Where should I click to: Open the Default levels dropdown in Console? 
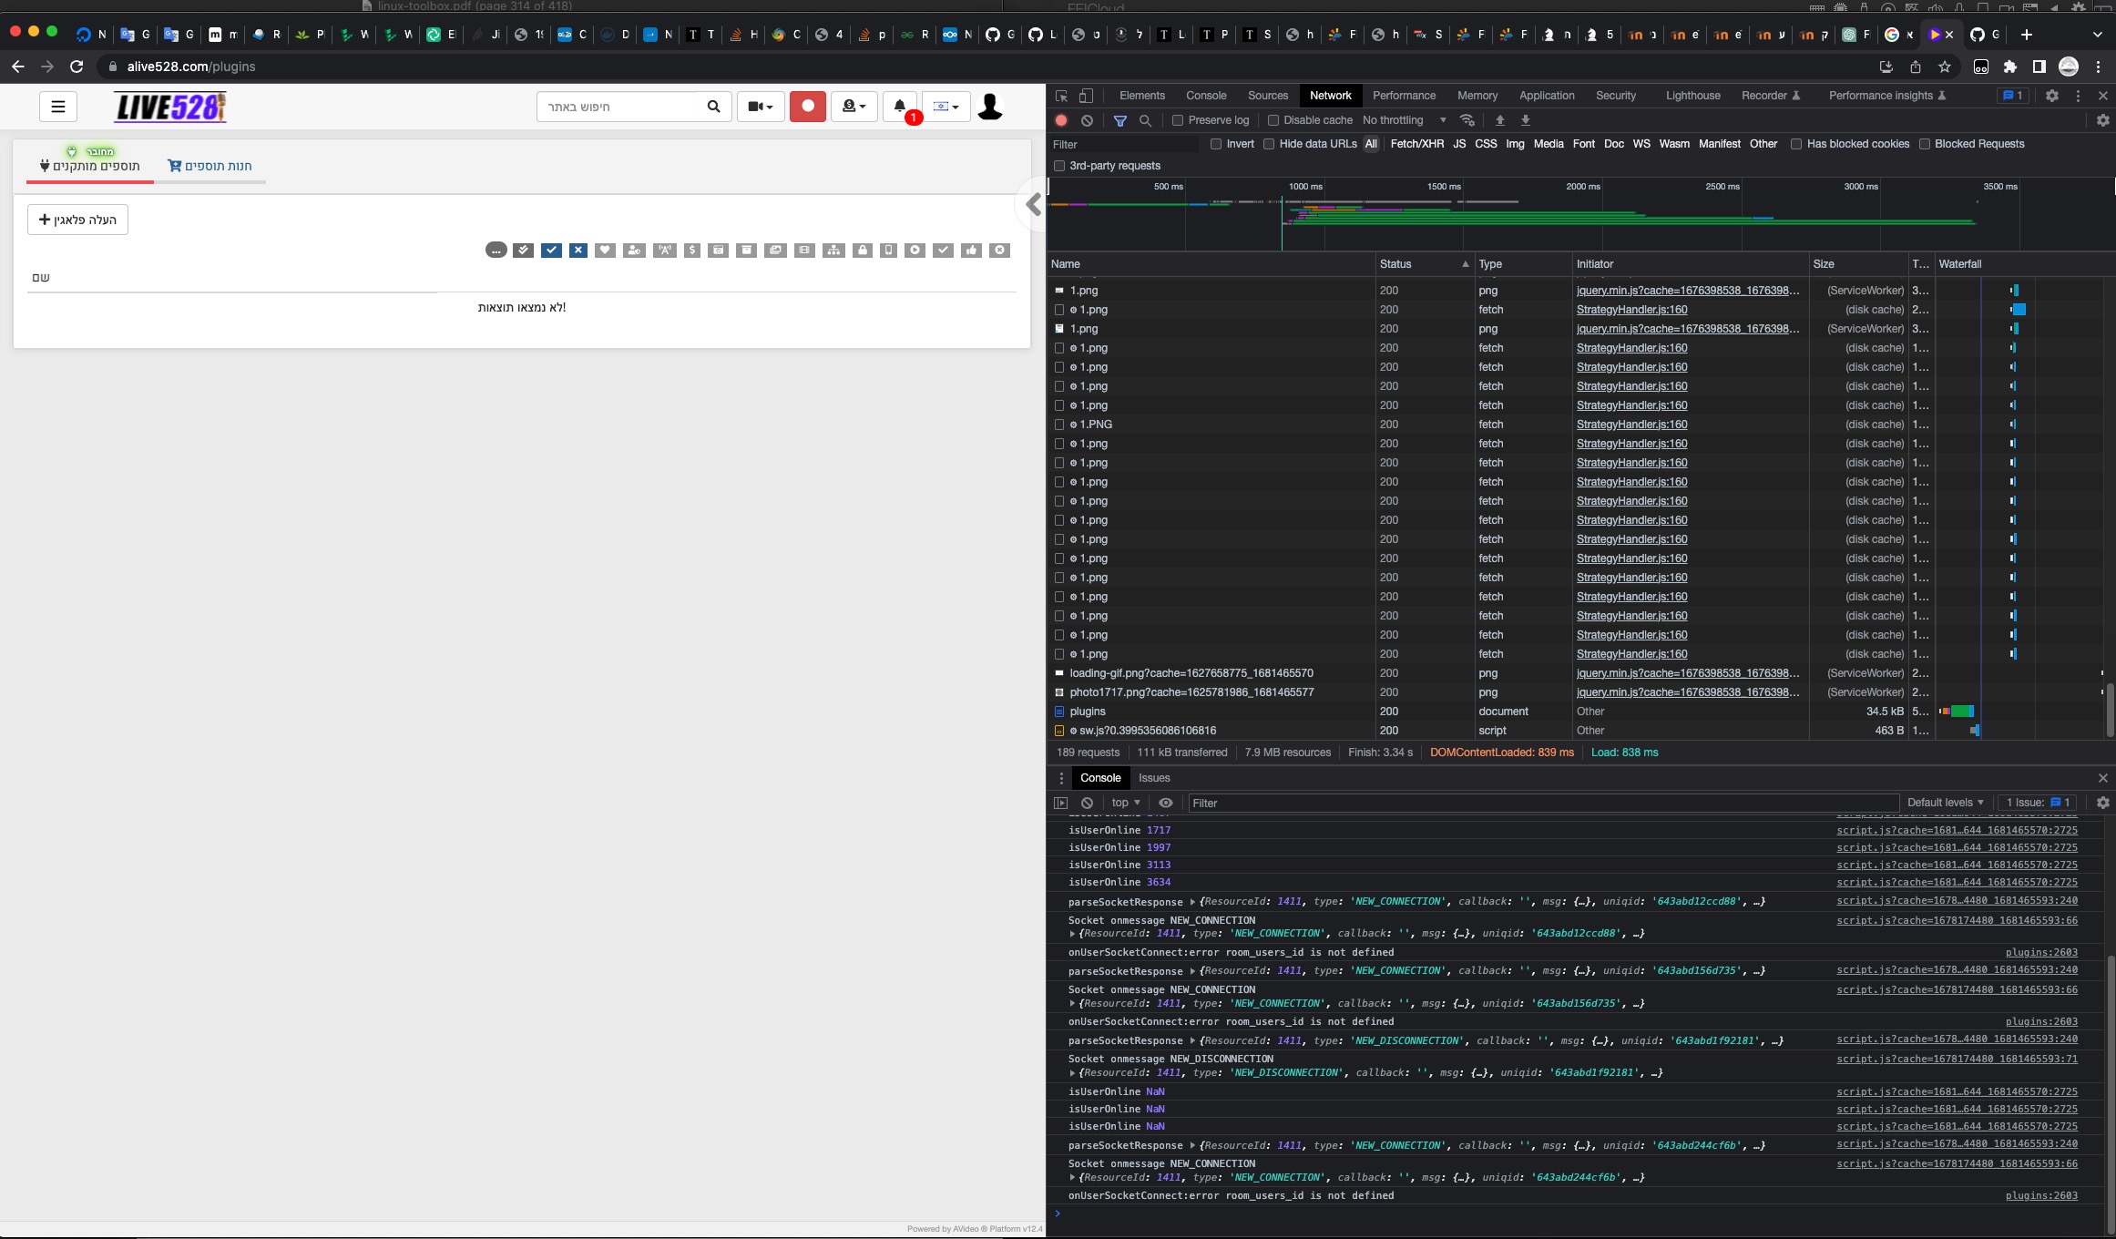pyautogui.click(x=1945, y=803)
